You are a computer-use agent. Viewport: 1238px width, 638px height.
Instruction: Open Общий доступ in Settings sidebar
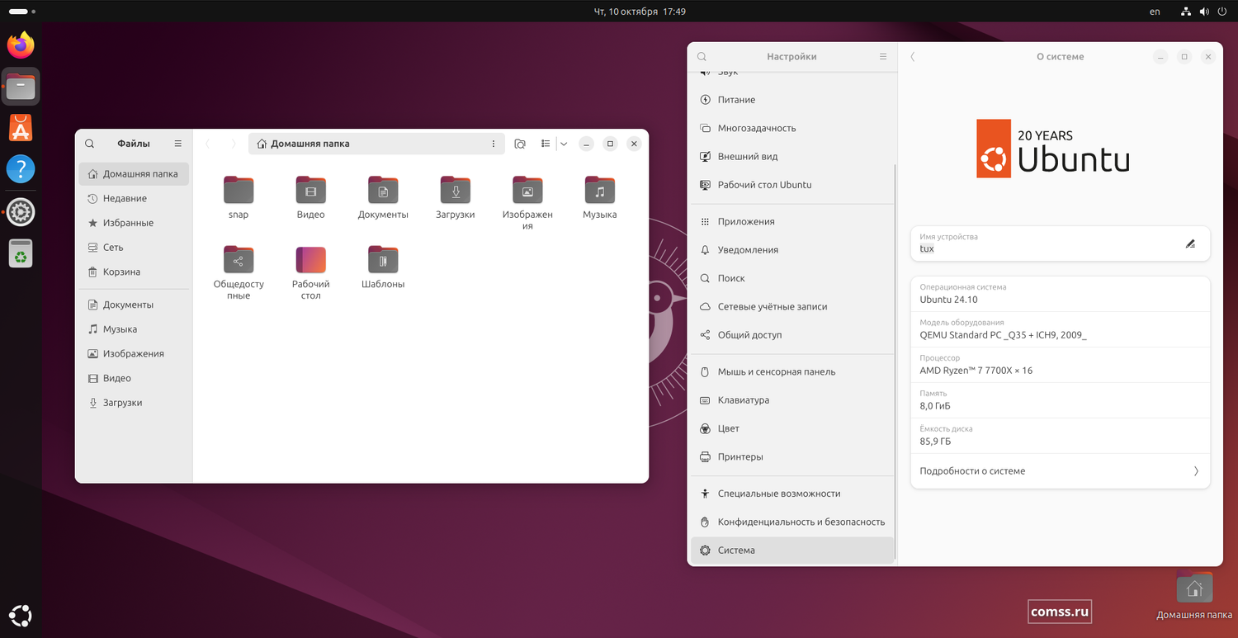[792, 335]
